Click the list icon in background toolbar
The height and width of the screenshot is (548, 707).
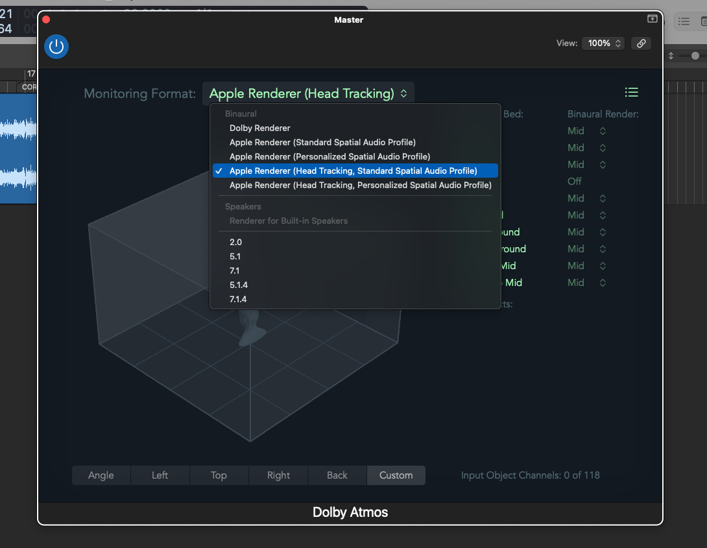(684, 21)
